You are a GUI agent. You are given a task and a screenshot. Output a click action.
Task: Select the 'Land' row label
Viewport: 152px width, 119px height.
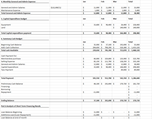(x=3, y=28)
